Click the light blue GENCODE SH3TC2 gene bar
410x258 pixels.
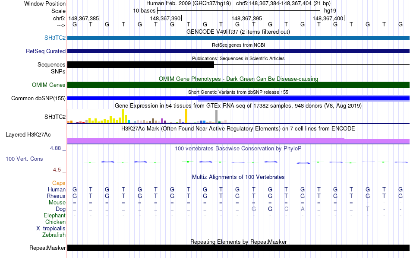pos(238,38)
